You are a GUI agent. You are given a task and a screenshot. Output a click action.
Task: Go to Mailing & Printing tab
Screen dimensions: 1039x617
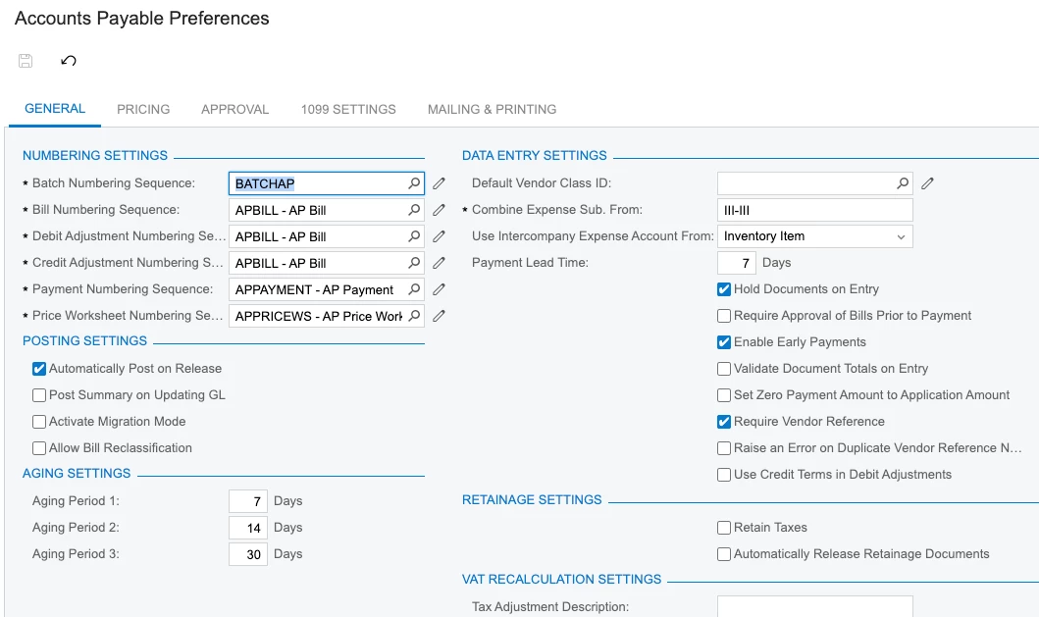pos(492,109)
